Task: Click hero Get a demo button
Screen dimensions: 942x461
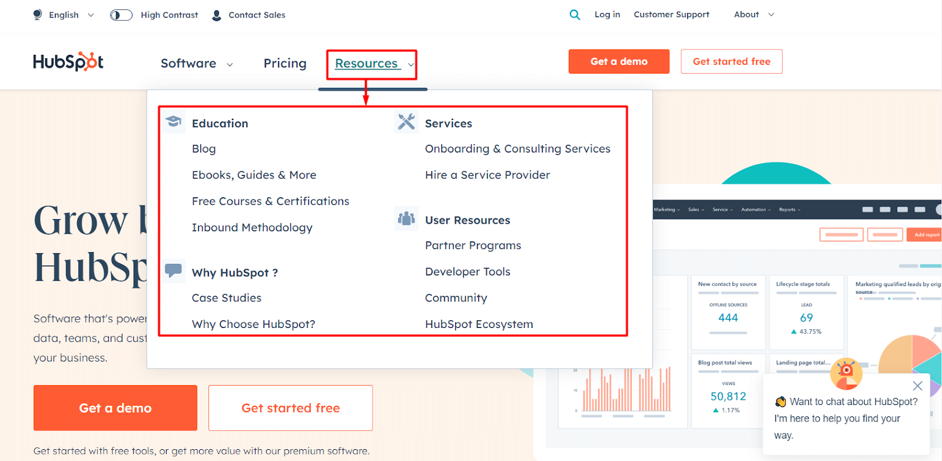Action: click(115, 408)
